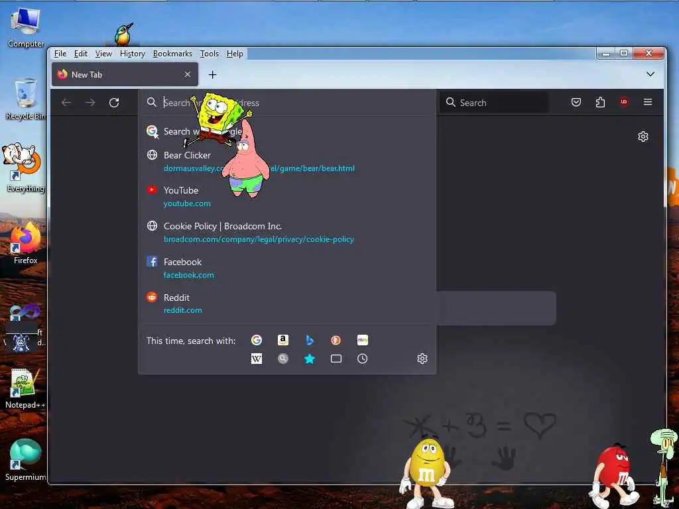Open the File menu

[x=60, y=54]
